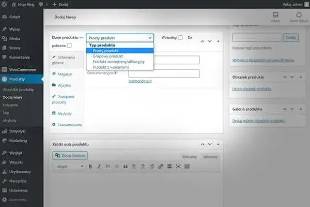Go to Wszystkie produkty submenu
310x207 pixels.
(x=18, y=90)
